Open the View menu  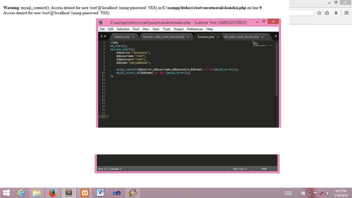point(146,29)
